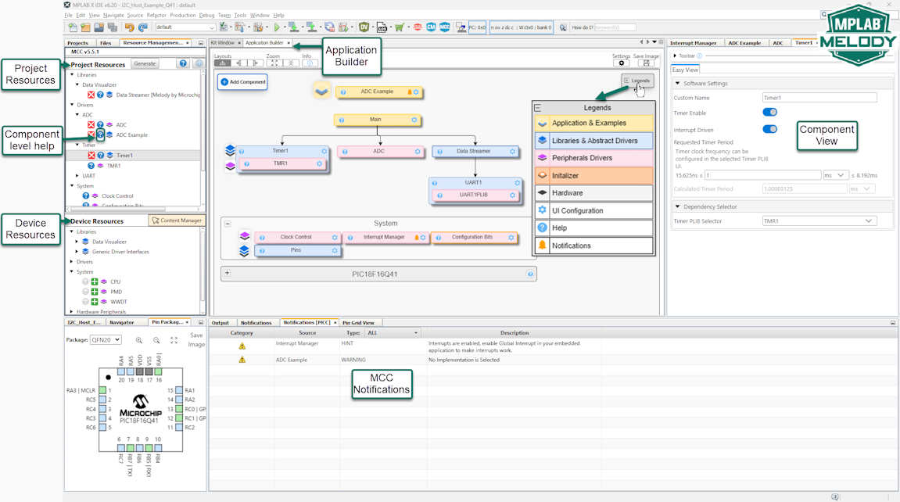Viewport: 900px width, 502px height.
Task: Click the zoom-in magnifier in Pin Package view
Action: (x=139, y=340)
